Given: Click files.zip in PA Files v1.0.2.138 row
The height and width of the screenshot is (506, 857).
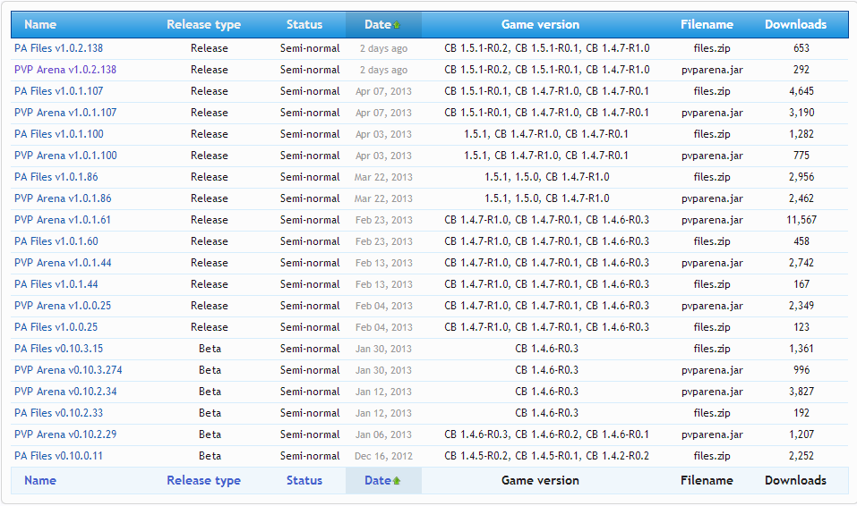Looking at the screenshot, I should point(712,48).
